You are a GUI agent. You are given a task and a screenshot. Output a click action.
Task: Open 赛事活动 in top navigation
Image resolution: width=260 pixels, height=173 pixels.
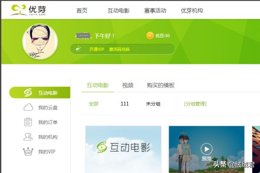click(155, 10)
